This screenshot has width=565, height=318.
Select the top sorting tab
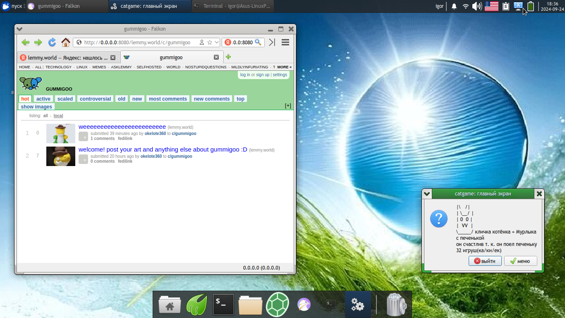[x=240, y=99]
